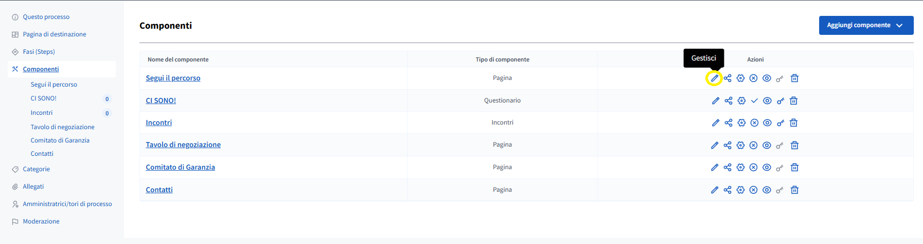Image resolution: width=923 pixels, height=244 pixels.
Task: Open permissions key icon for Incontri
Action: pos(780,123)
